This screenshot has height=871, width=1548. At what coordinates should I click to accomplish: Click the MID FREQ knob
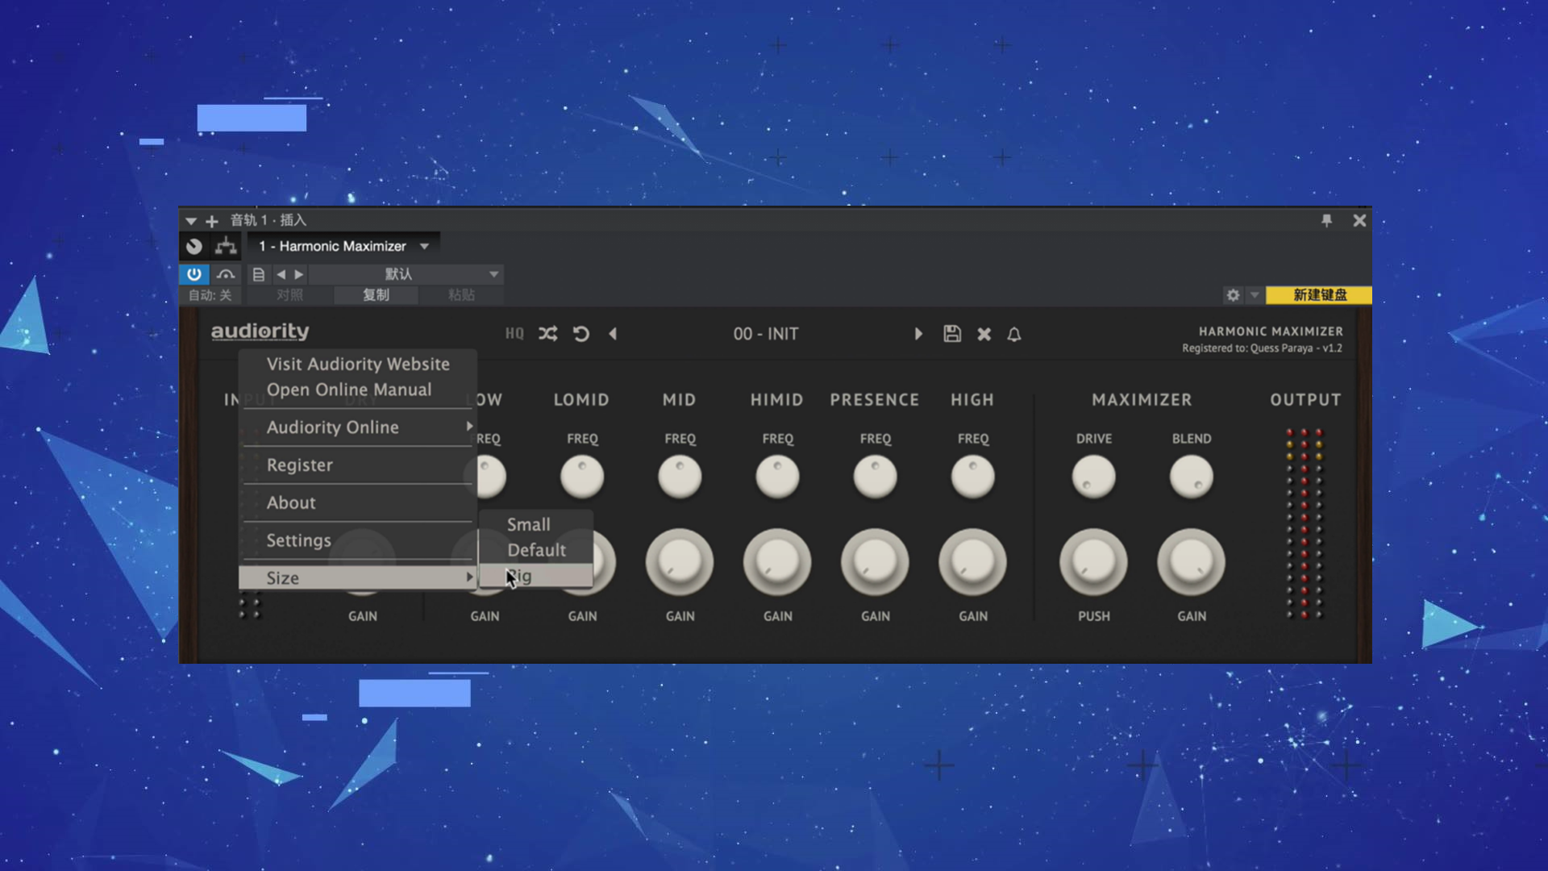(x=680, y=476)
